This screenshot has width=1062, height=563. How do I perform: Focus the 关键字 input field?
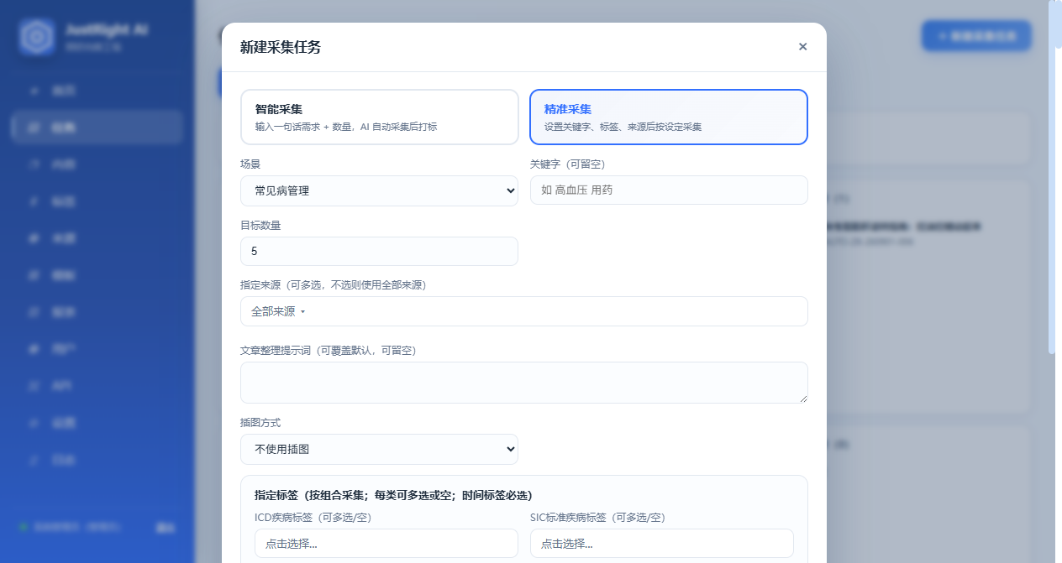tap(669, 190)
